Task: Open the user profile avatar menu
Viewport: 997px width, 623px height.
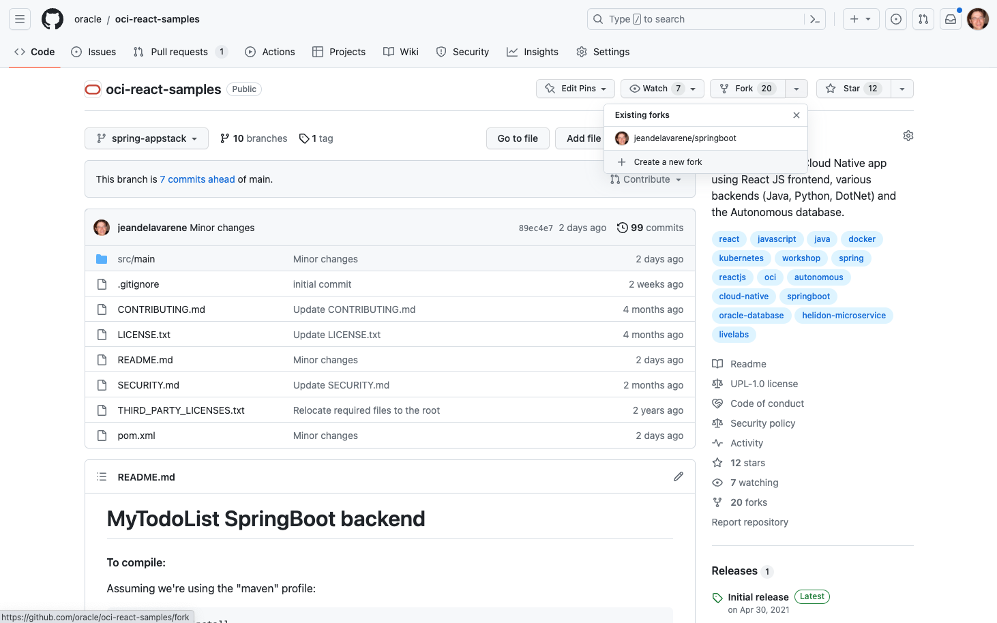Action: (978, 19)
